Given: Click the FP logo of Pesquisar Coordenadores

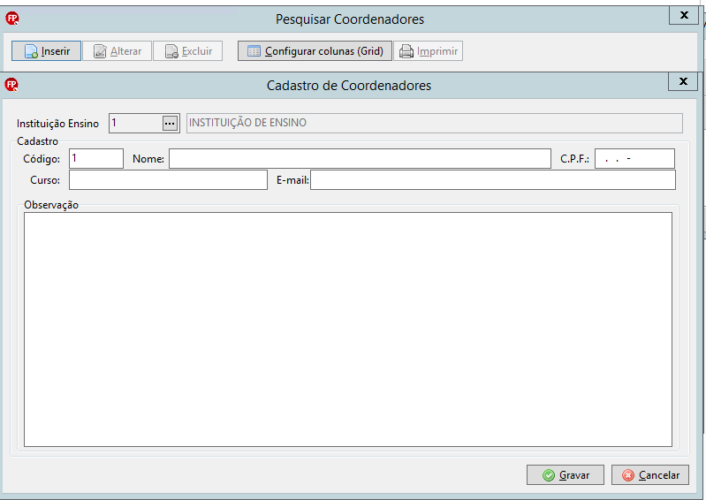Looking at the screenshot, I should click(12, 19).
